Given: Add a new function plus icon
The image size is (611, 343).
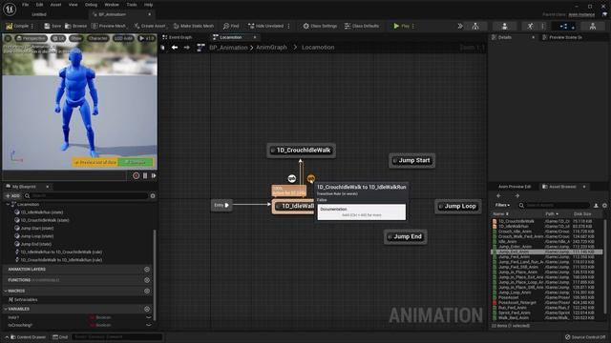Looking at the screenshot, I should tap(147, 280).
